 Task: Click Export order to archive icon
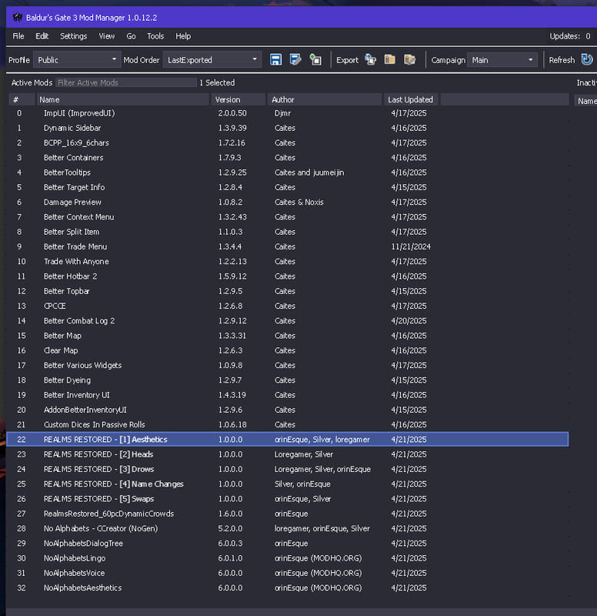(x=390, y=60)
